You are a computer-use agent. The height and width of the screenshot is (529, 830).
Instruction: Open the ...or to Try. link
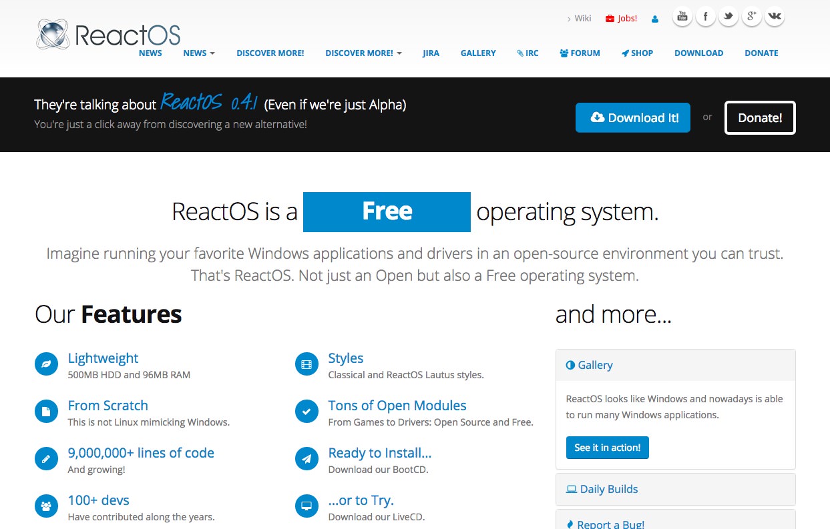pos(361,500)
